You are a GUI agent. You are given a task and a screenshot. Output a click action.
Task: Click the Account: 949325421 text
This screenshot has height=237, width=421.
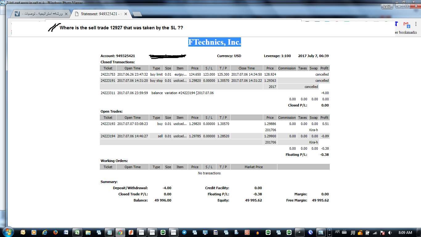click(x=118, y=56)
